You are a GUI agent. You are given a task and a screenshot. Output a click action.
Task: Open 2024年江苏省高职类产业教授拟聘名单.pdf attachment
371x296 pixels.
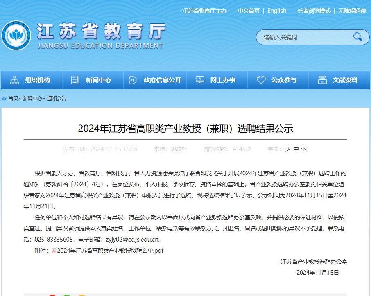(110, 251)
